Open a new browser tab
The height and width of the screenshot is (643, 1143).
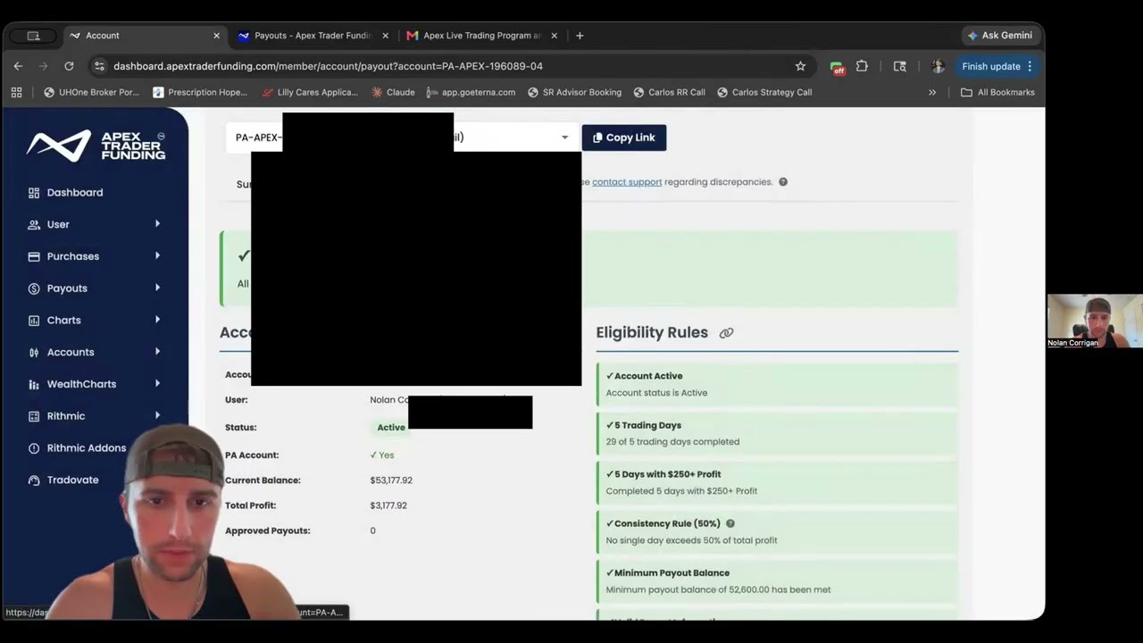(580, 36)
